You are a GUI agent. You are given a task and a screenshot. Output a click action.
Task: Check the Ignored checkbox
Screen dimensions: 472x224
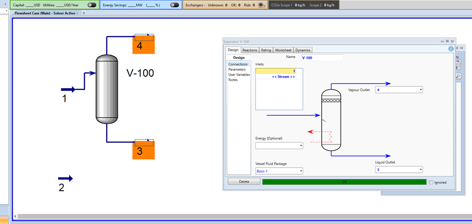(431, 182)
